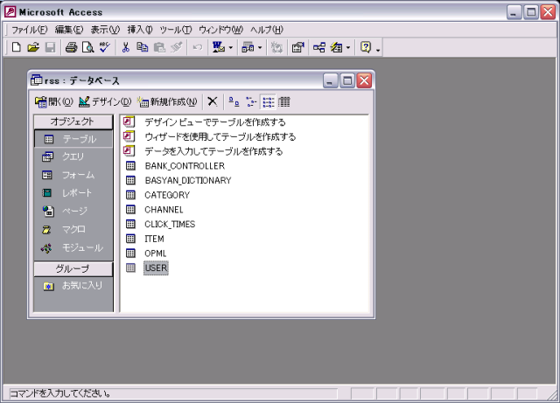Select the BANK_CONTROLLER table
This screenshot has width=560, height=403.
tap(175, 166)
